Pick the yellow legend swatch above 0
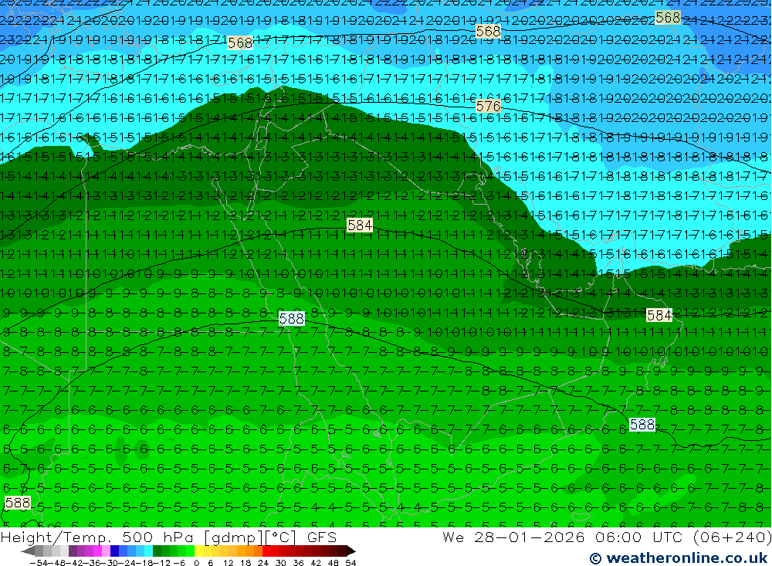Screen dimensions: 772x566 (x=199, y=551)
